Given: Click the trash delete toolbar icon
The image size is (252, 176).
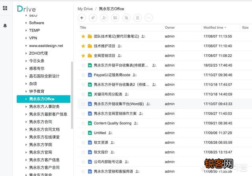Looking at the screenshot, I should pyautogui.click(x=137, y=18).
